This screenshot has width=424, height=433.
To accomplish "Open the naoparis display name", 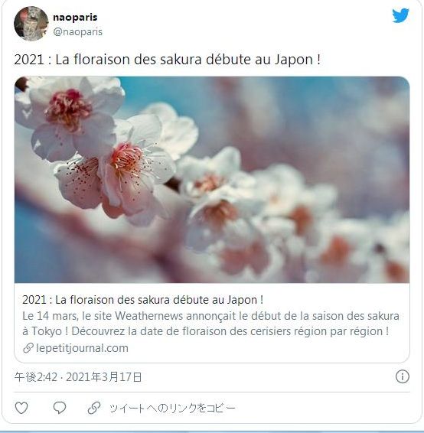I will [x=75, y=18].
